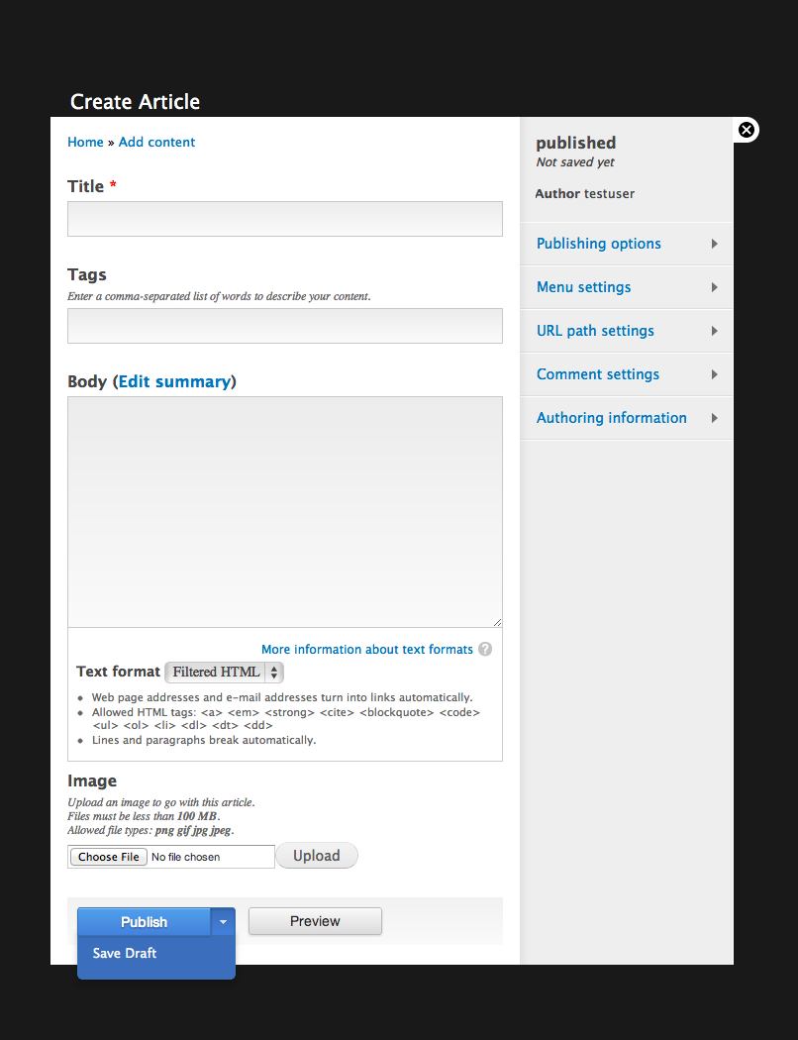This screenshot has width=798, height=1040.
Task: Open Edit summary for the Body field
Action: 175,380
